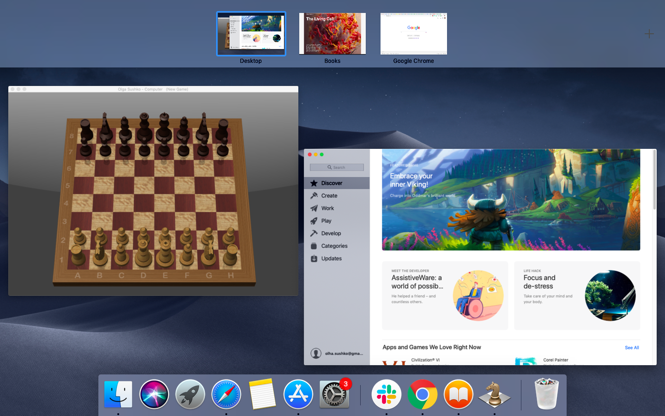This screenshot has width=665, height=416.
Task: Open Chess knight icon in Dock
Action: 495,394
